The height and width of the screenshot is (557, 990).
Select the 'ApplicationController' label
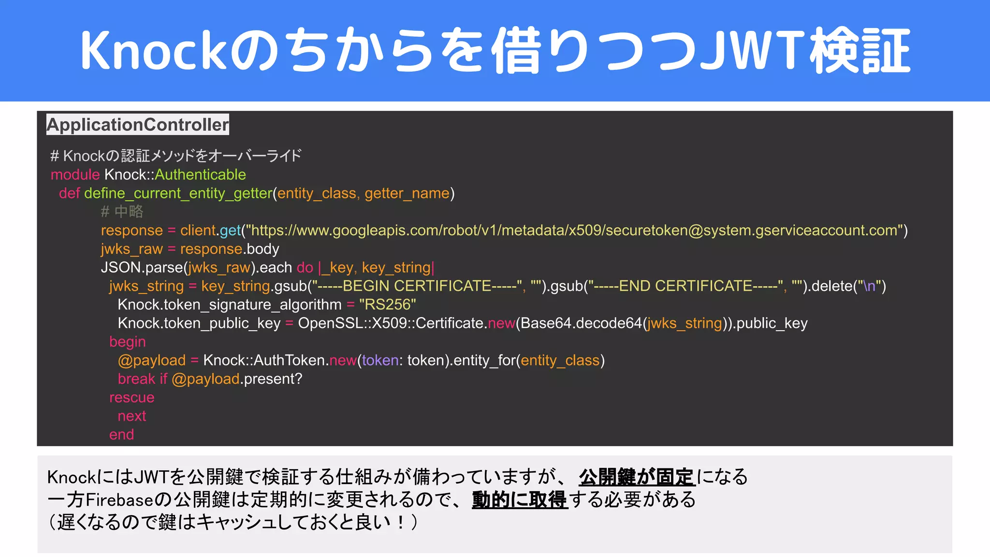point(138,125)
